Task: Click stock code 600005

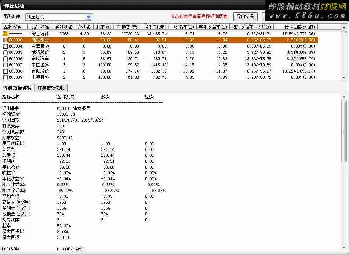Action: (x=15, y=52)
